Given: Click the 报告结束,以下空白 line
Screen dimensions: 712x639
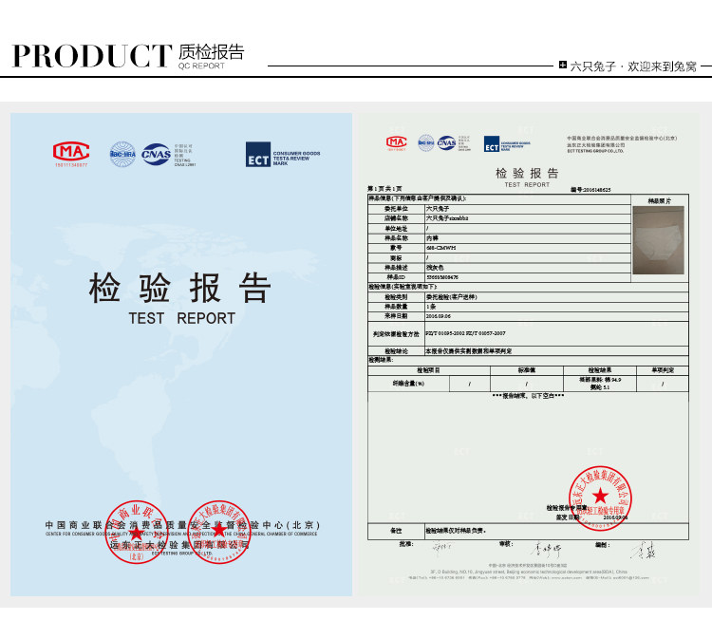Looking at the screenshot, I should point(528,396).
